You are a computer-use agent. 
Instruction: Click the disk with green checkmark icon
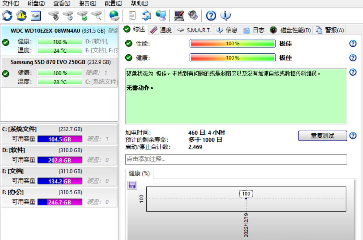tap(82, 15)
